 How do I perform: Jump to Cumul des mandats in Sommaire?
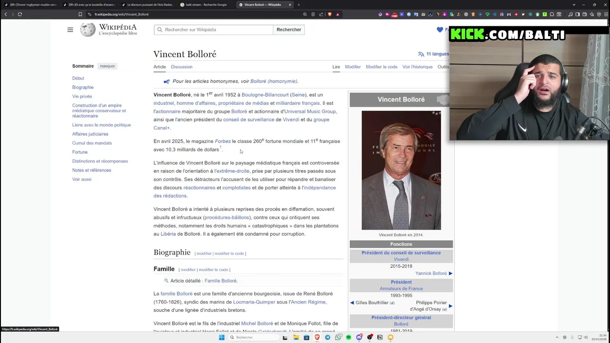coord(92,143)
